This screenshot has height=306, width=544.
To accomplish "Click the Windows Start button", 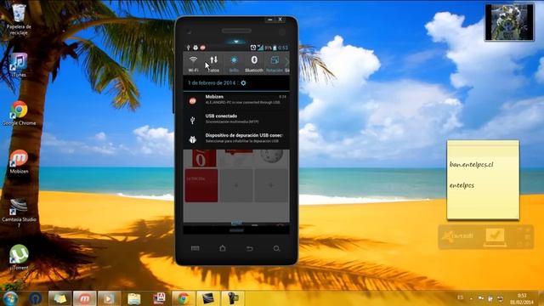I will [11, 298].
